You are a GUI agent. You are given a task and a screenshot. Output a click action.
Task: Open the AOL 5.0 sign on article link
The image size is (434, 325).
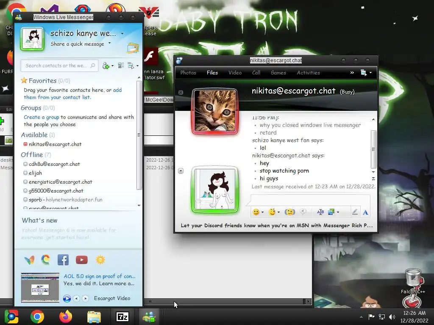coord(99,276)
